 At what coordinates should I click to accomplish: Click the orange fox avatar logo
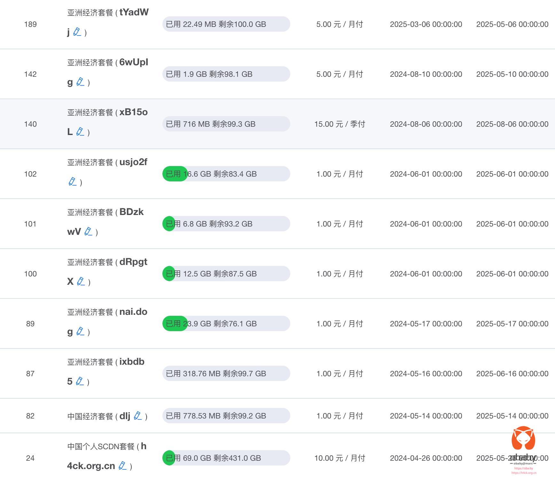pos(523,439)
